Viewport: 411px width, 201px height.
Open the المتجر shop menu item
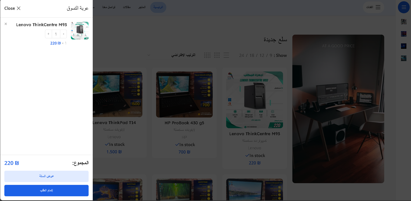142,7
